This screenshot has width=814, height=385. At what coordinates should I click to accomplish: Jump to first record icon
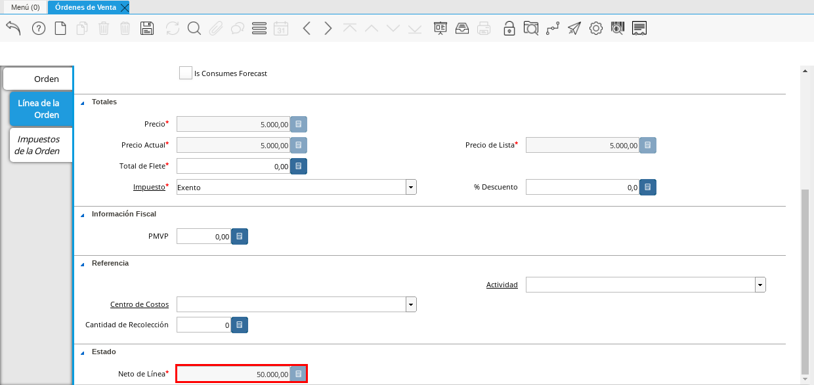point(350,28)
